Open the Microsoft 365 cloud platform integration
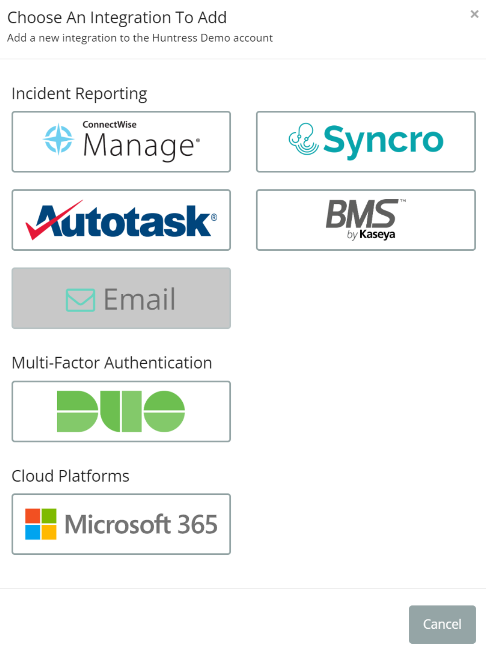The height and width of the screenshot is (647, 486). point(121,523)
